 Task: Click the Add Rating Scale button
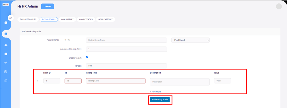point(160,100)
